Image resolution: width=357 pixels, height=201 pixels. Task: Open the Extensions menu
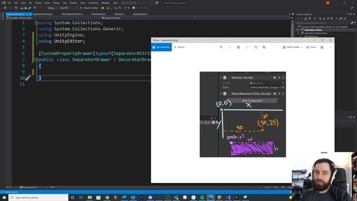click(x=94, y=3)
